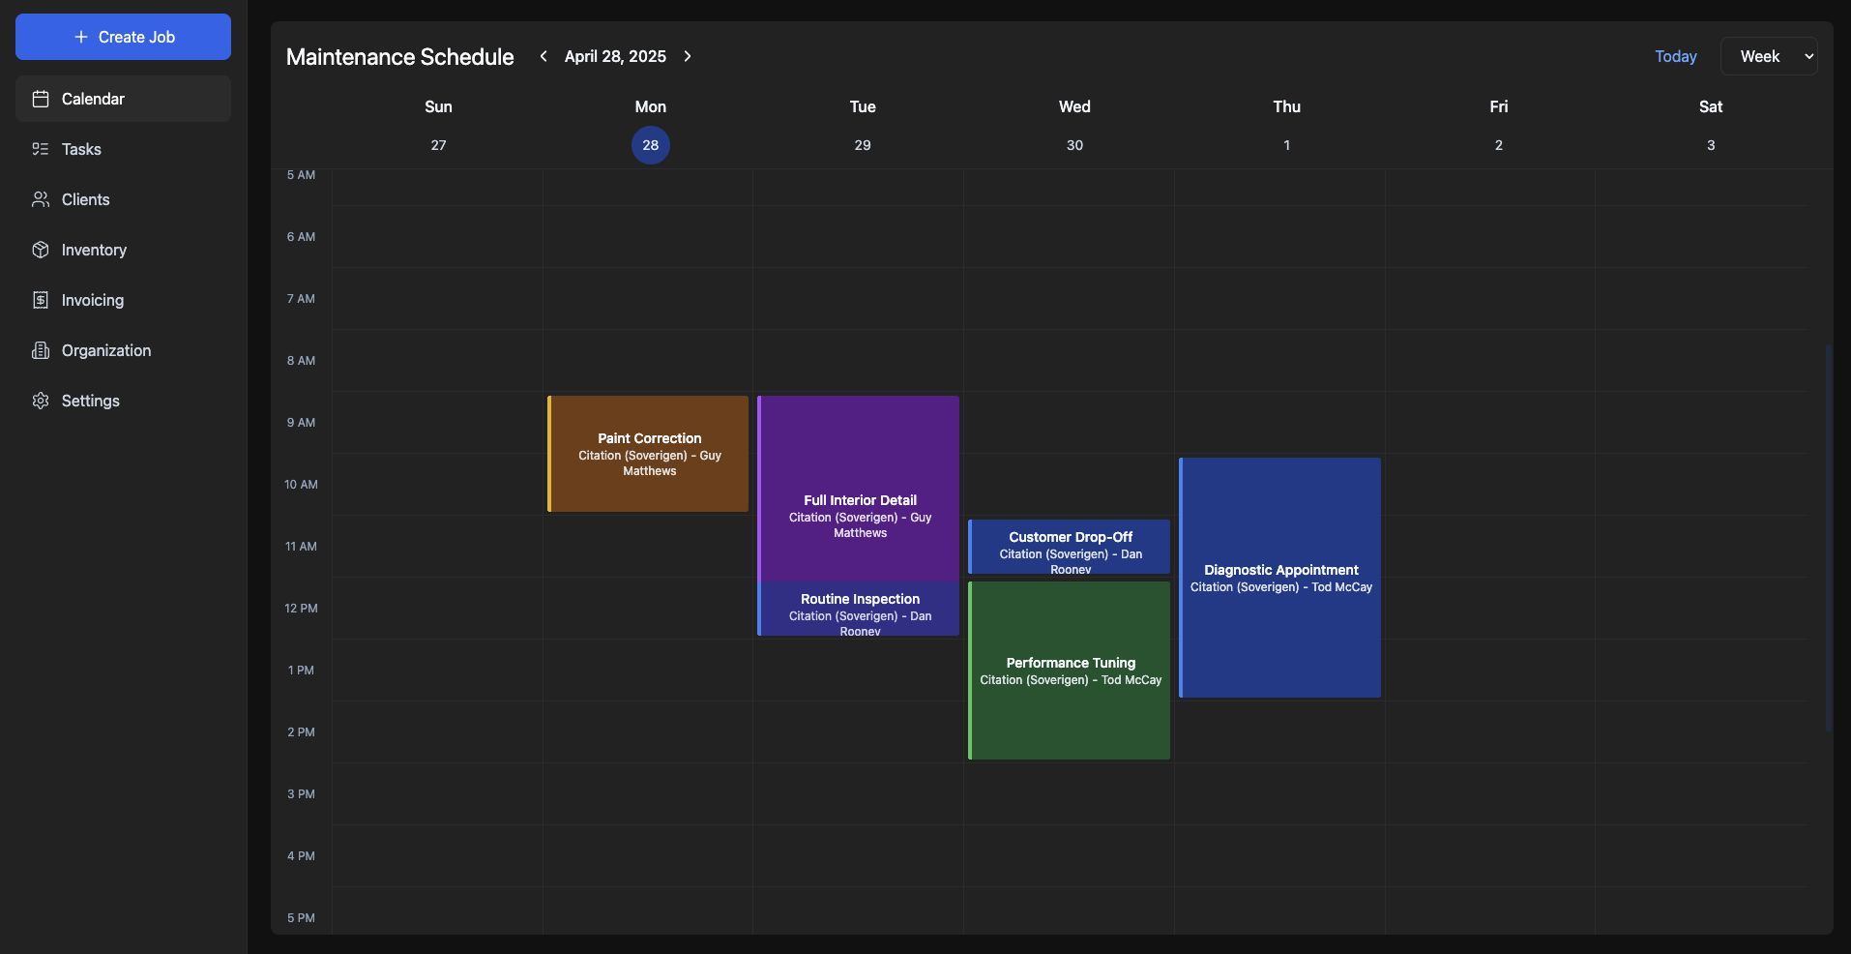This screenshot has height=954, width=1851.
Task: Click the Clients people icon
Action: 41,199
